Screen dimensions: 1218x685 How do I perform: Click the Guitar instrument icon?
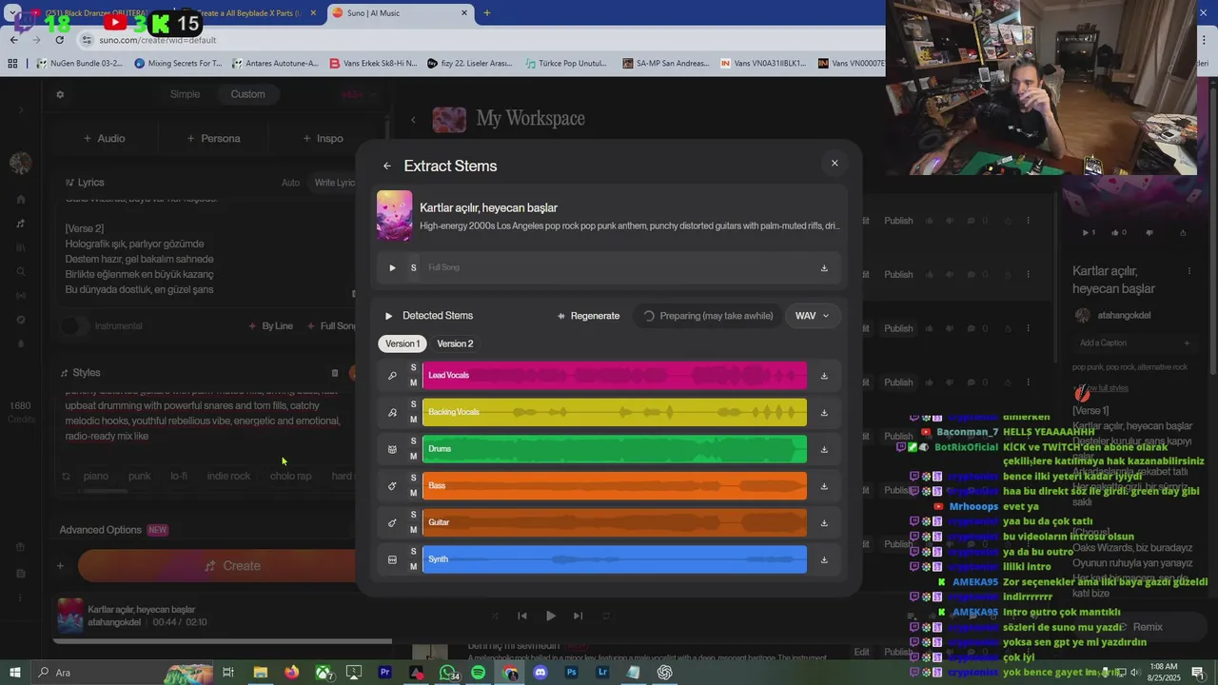(392, 522)
